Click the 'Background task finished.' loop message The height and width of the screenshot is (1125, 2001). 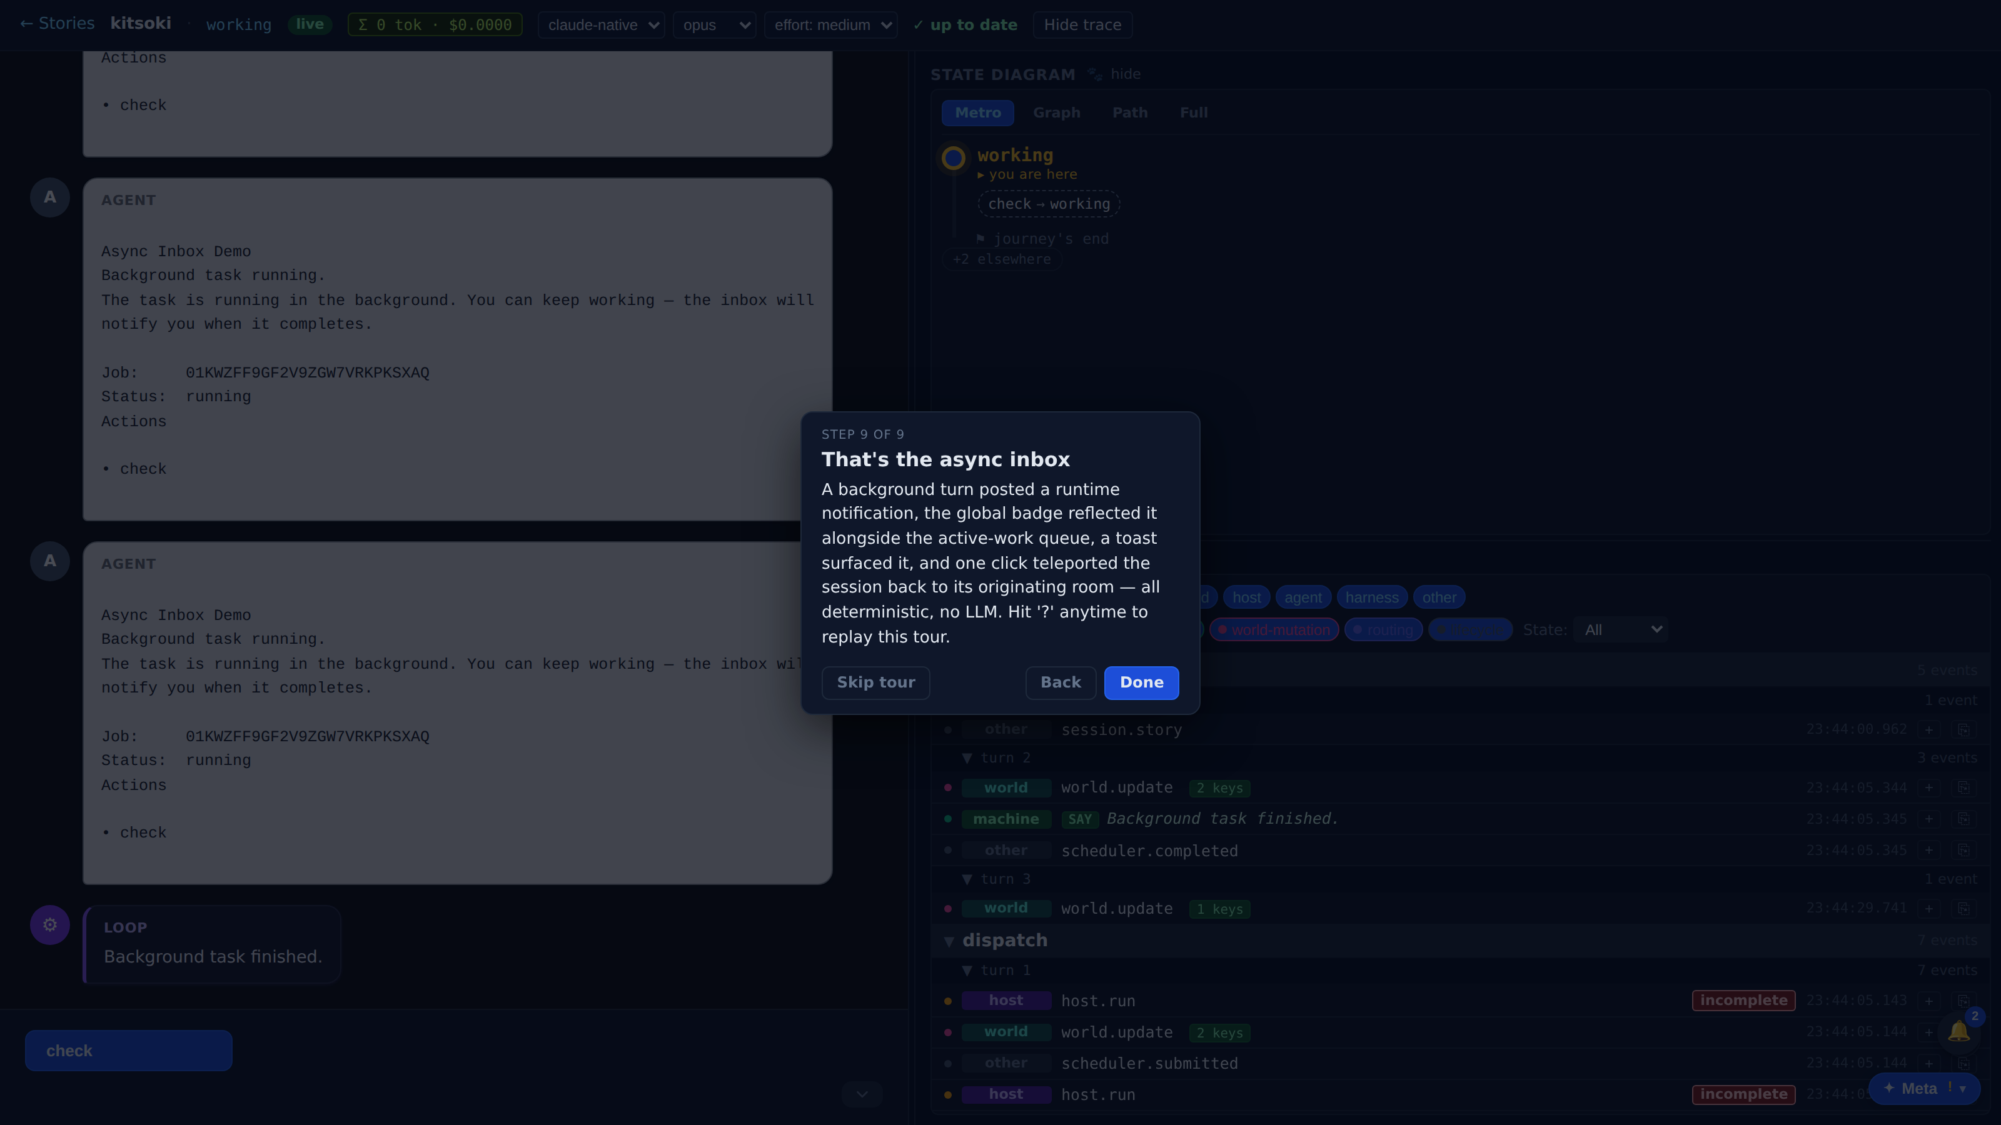pos(212,956)
